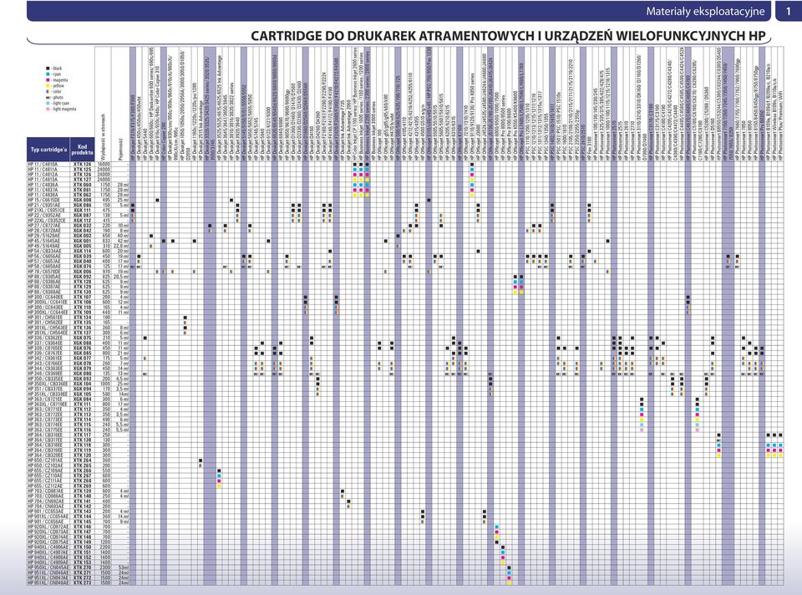Select product code XTK 144
The image size is (802, 595).
click(82, 516)
